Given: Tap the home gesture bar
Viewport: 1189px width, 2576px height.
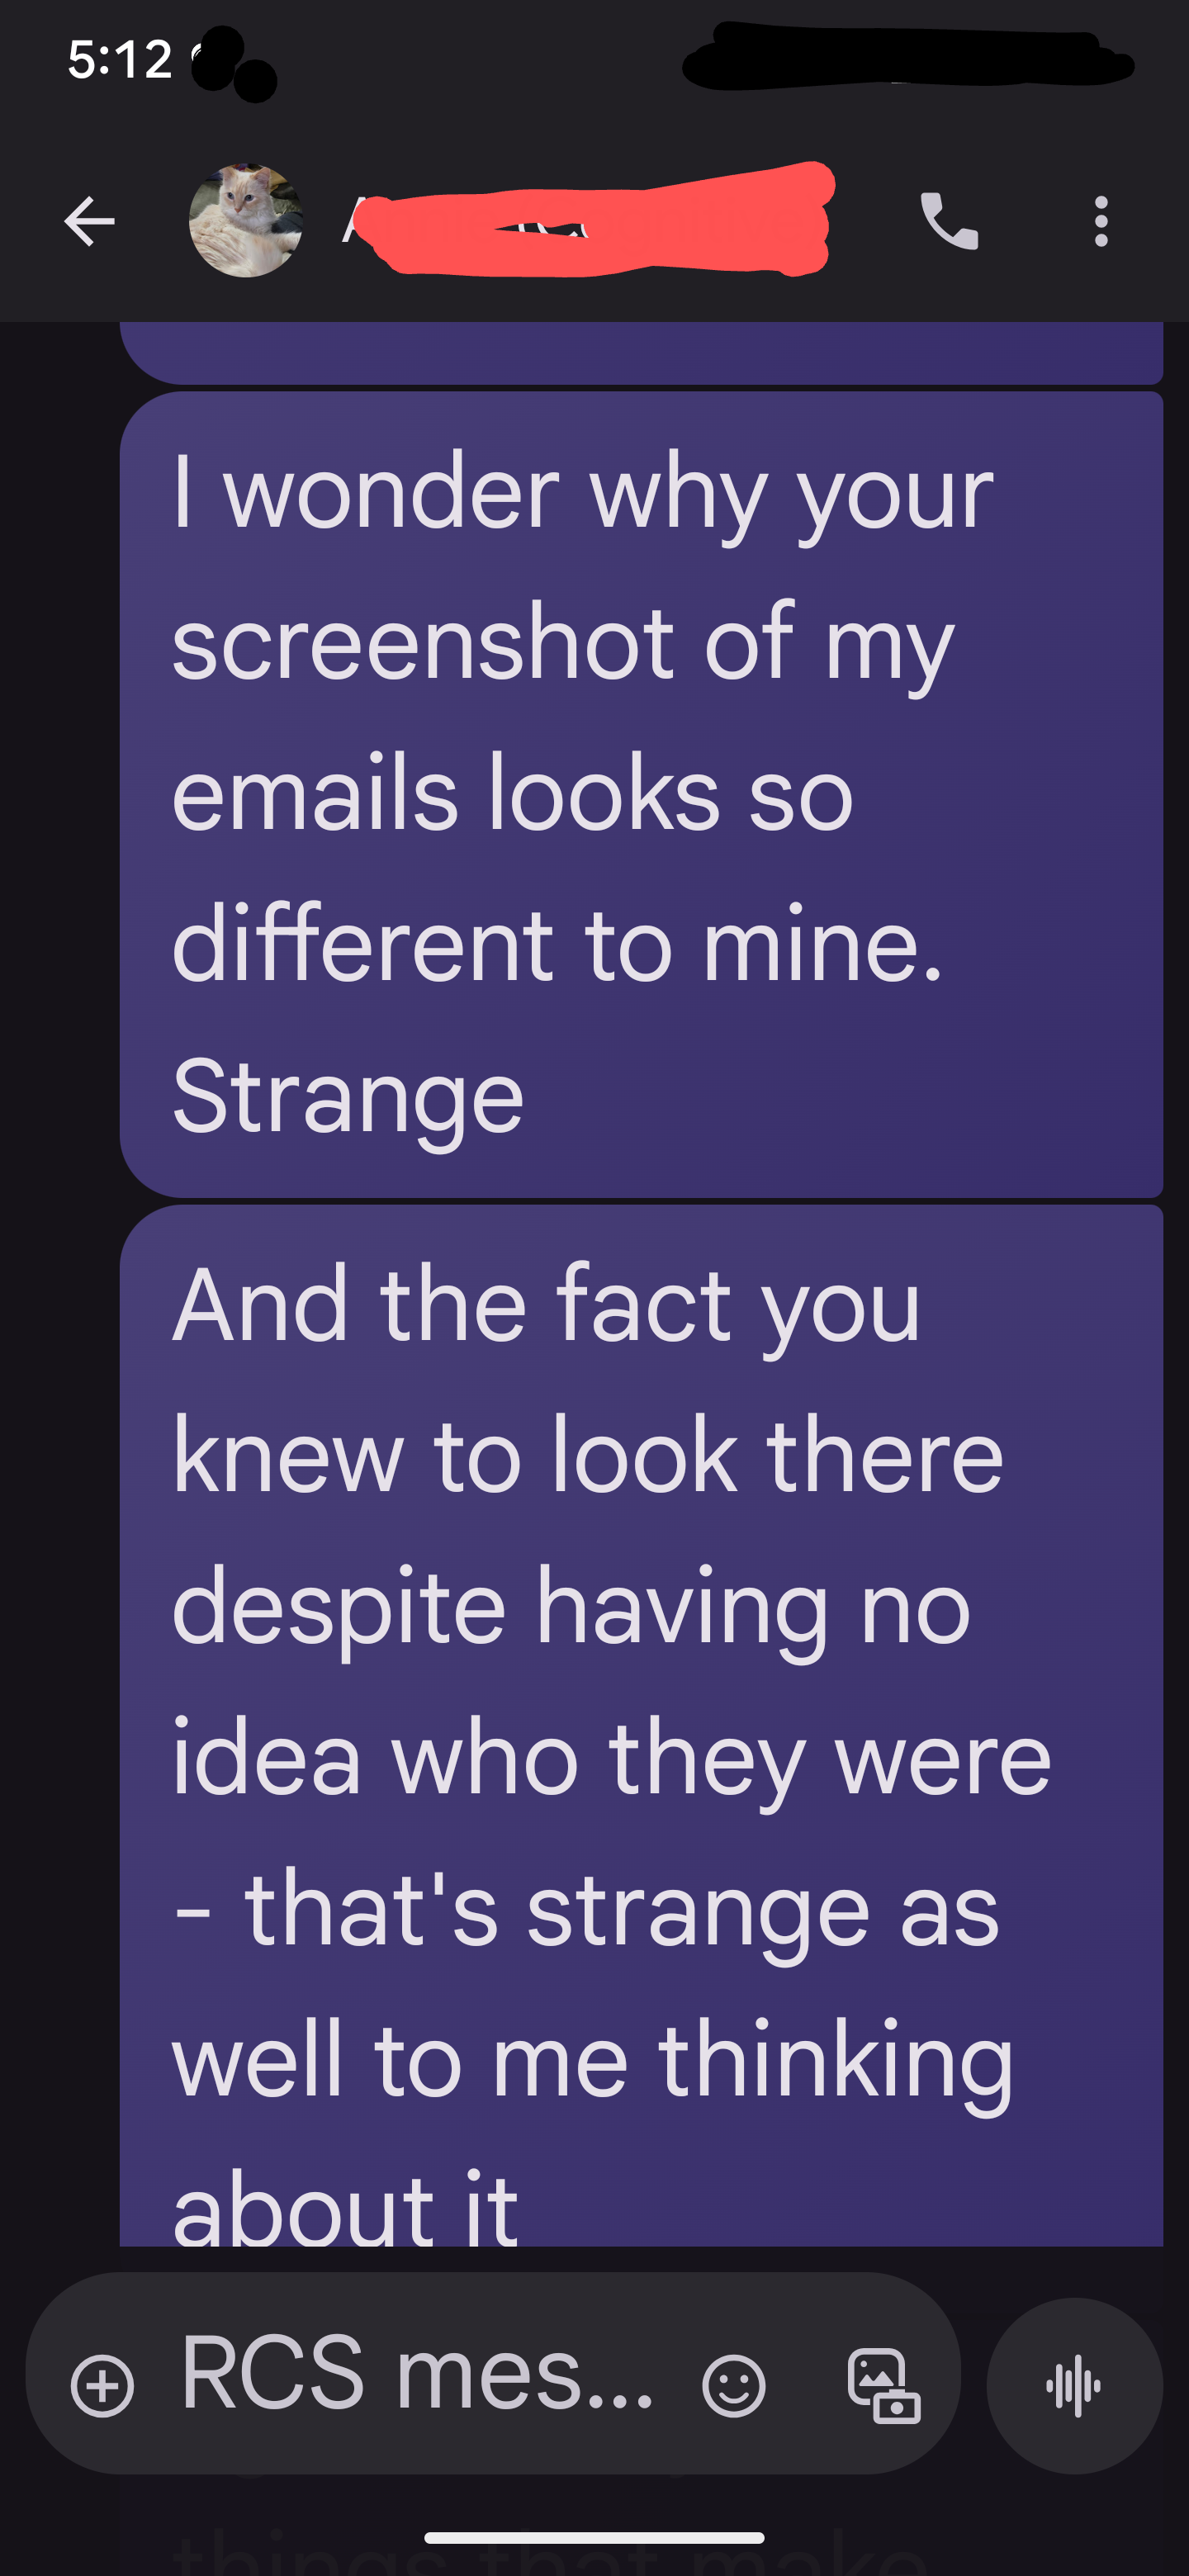Looking at the screenshot, I should (x=594, y=2538).
